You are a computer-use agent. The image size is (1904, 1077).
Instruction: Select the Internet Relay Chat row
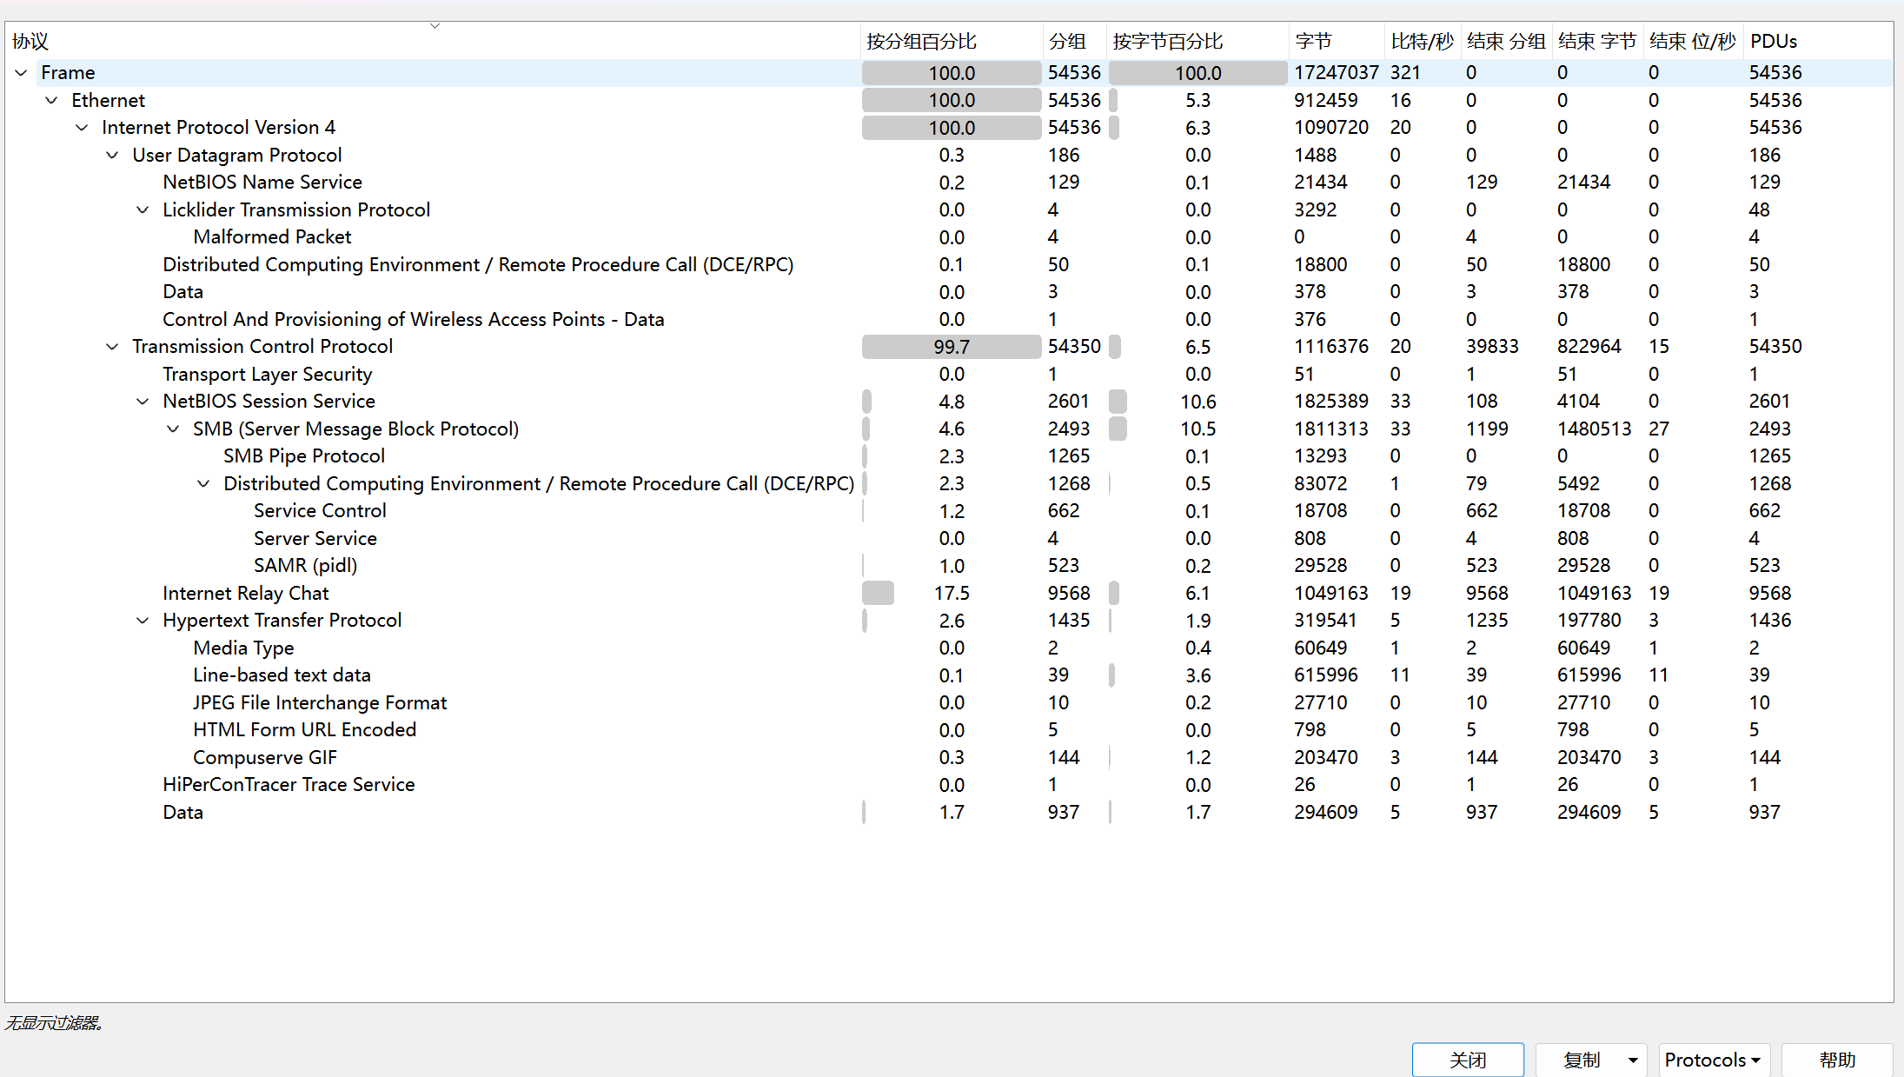click(246, 594)
